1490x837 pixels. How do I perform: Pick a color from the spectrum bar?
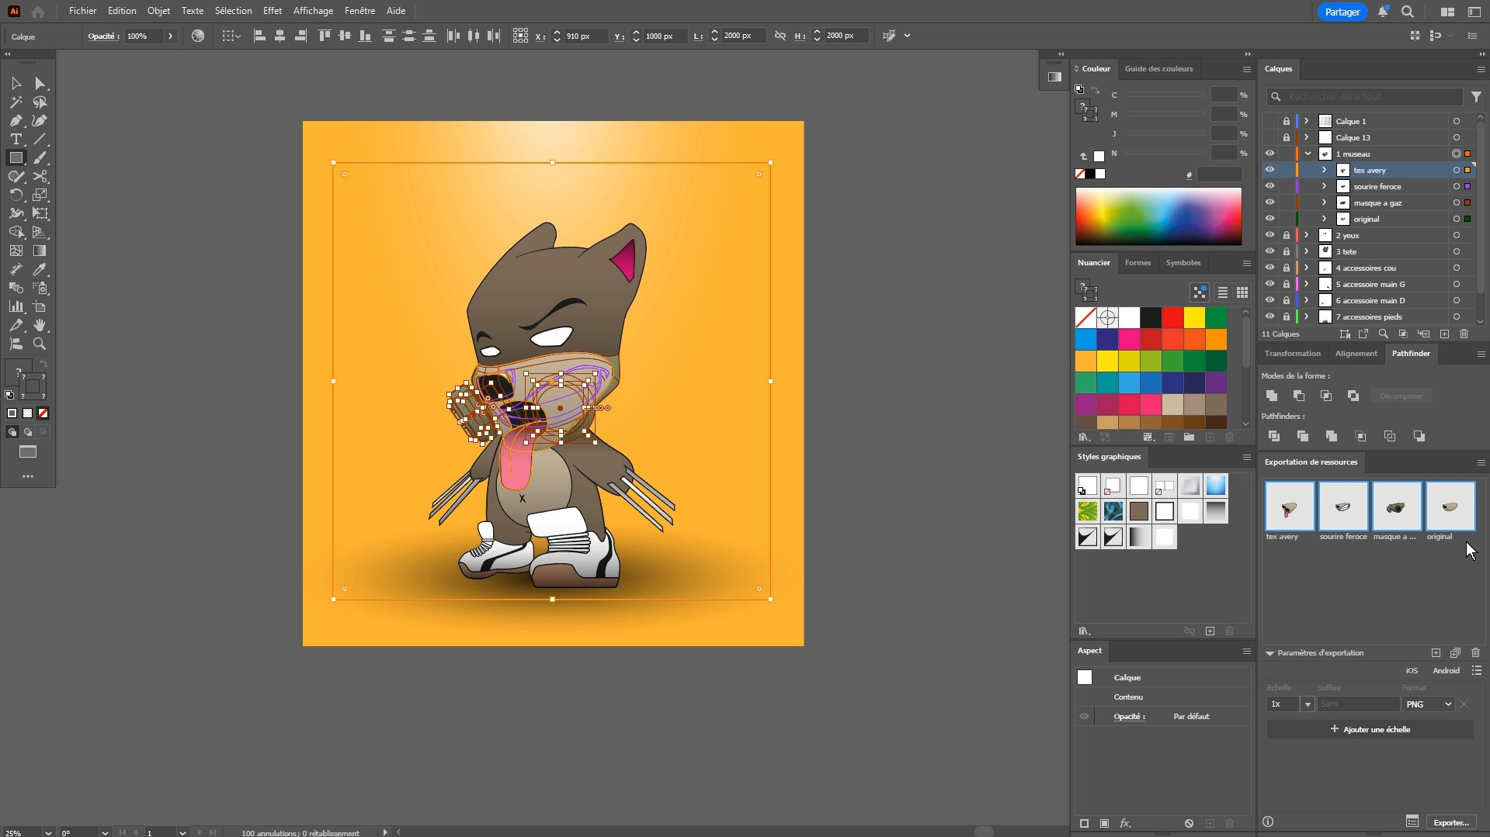1158,216
